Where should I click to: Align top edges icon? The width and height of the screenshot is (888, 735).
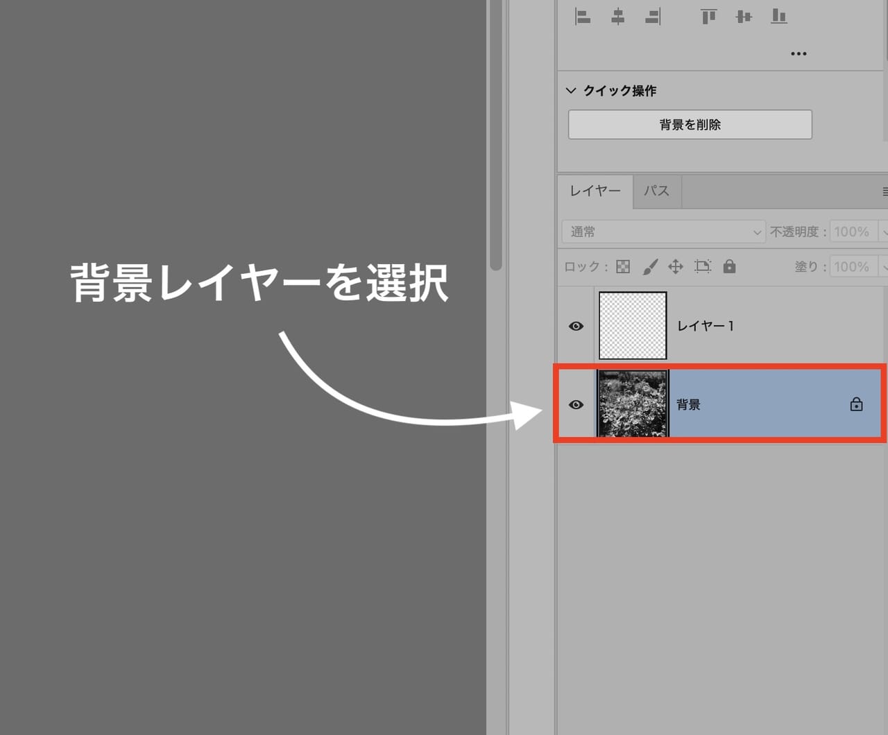click(708, 16)
